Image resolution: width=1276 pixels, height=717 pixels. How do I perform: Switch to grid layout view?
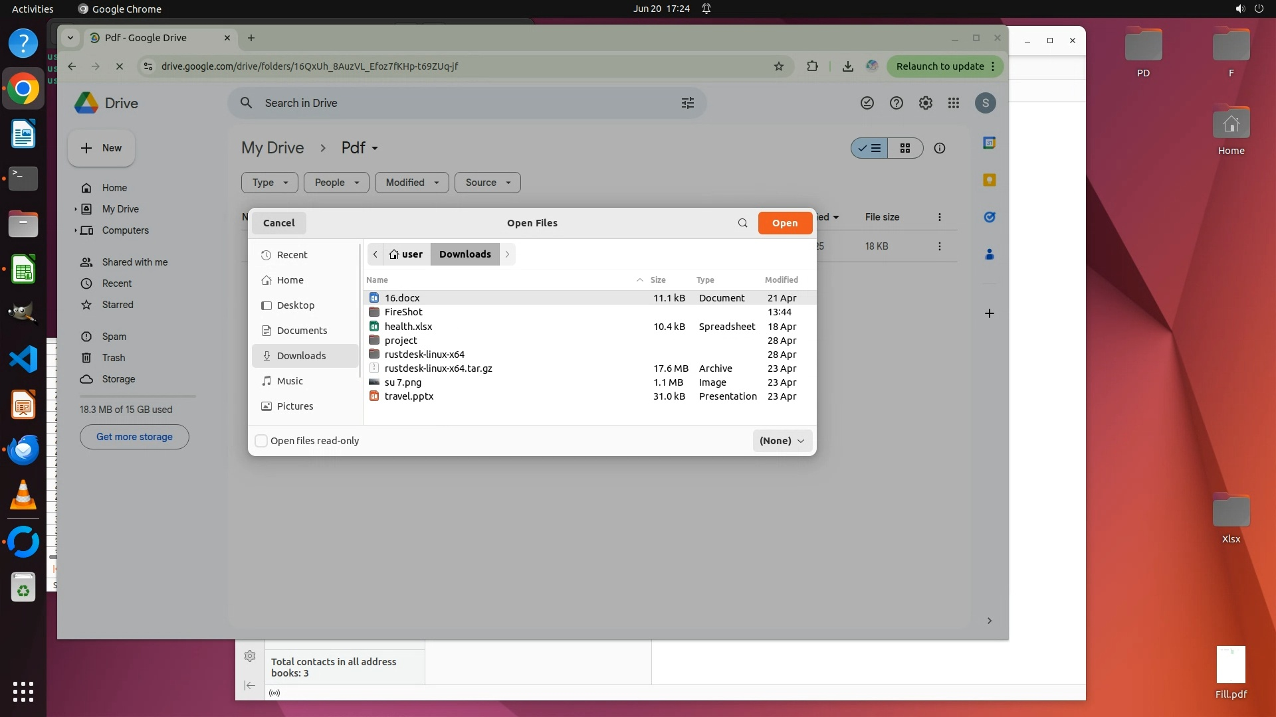point(905,148)
